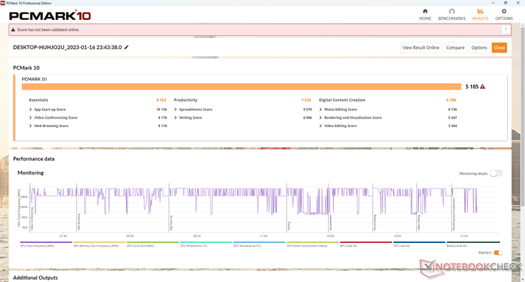Viewport: 525px width, 282px height.
Task: Select the Results bar chart icon
Action: pos(480,11)
